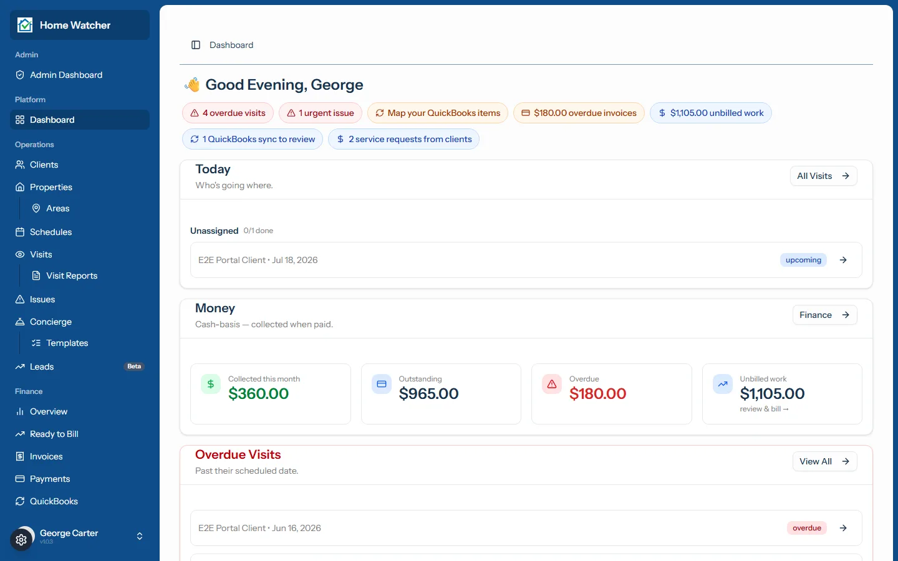The height and width of the screenshot is (561, 898).
Task: Go to the Properties menu item
Action: click(80, 187)
